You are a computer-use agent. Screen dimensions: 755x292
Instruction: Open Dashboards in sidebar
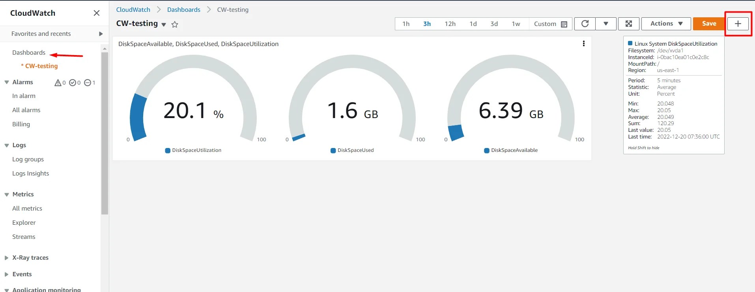pyautogui.click(x=29, y=52)
